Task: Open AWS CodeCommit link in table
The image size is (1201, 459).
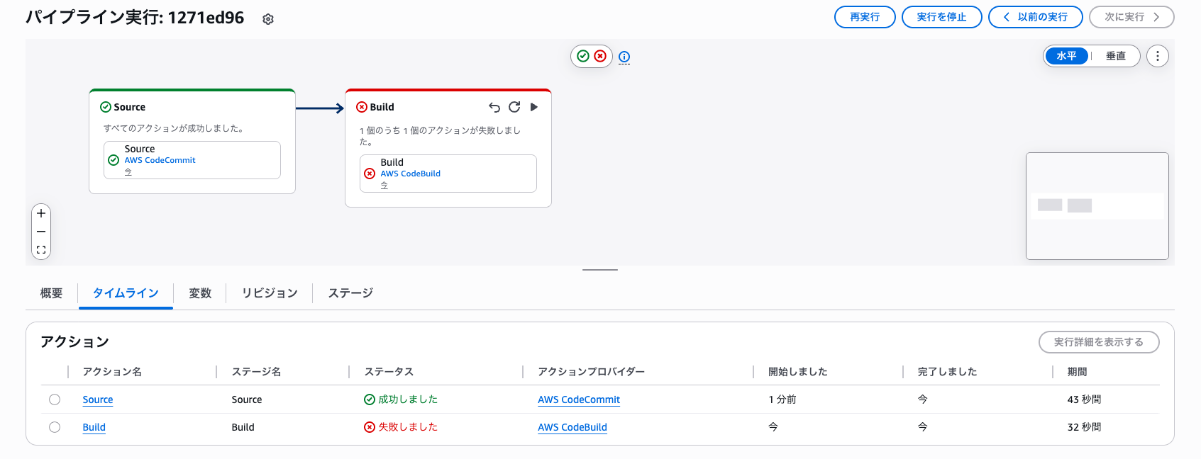Action: tap(579, 399)
